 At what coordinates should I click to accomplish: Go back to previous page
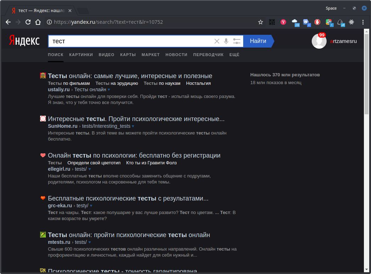8,22
